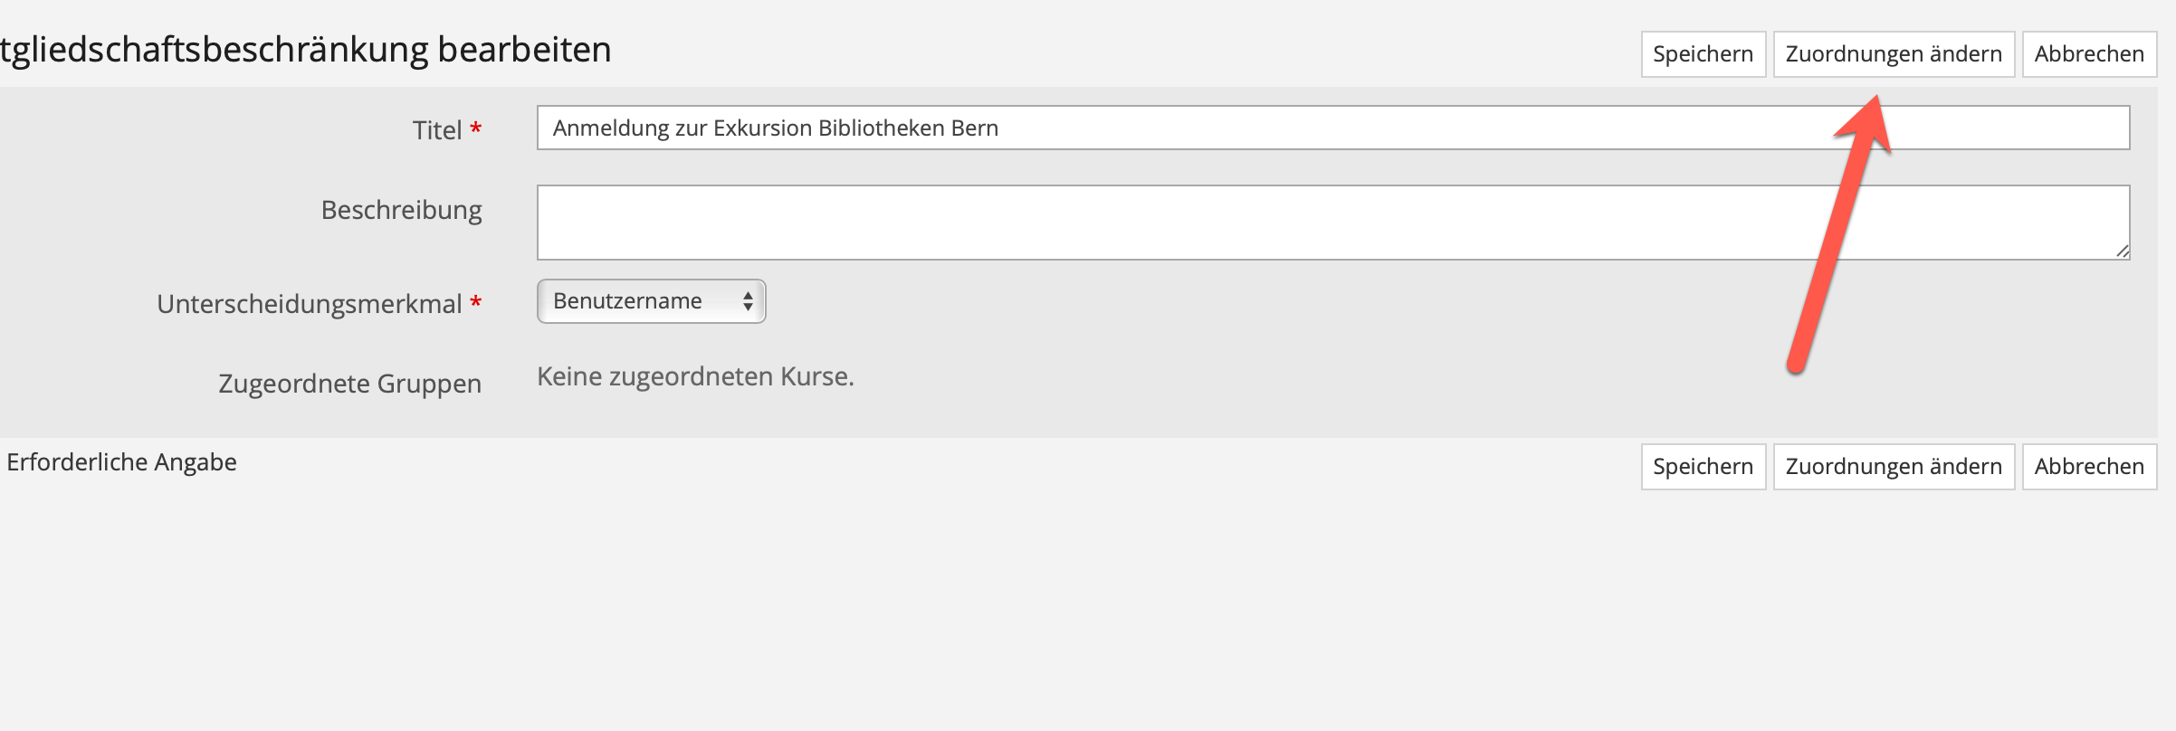Image resolution: width=2176 pixels, height=731 pixels.
Task: Click the Beschreibung textarea resize handle
Action: 2123,252
